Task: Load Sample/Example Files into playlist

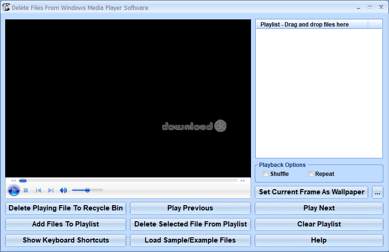Action: [x=190, y=240]
